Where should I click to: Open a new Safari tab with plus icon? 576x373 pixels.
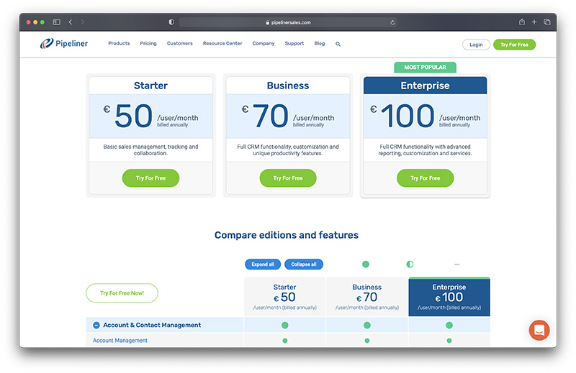(534, 22)
